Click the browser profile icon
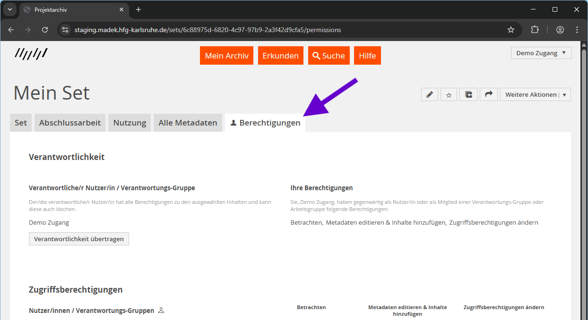This screenshot has height=320, width=588. coord(560,29)
